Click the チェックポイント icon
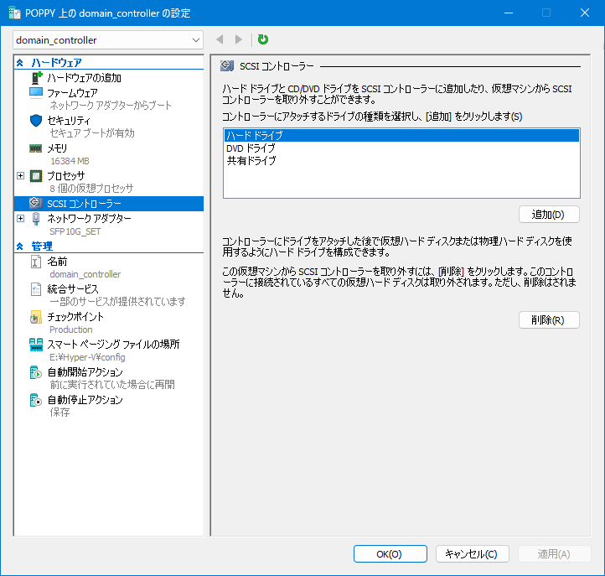605x576 pixels. coord(36,317)
